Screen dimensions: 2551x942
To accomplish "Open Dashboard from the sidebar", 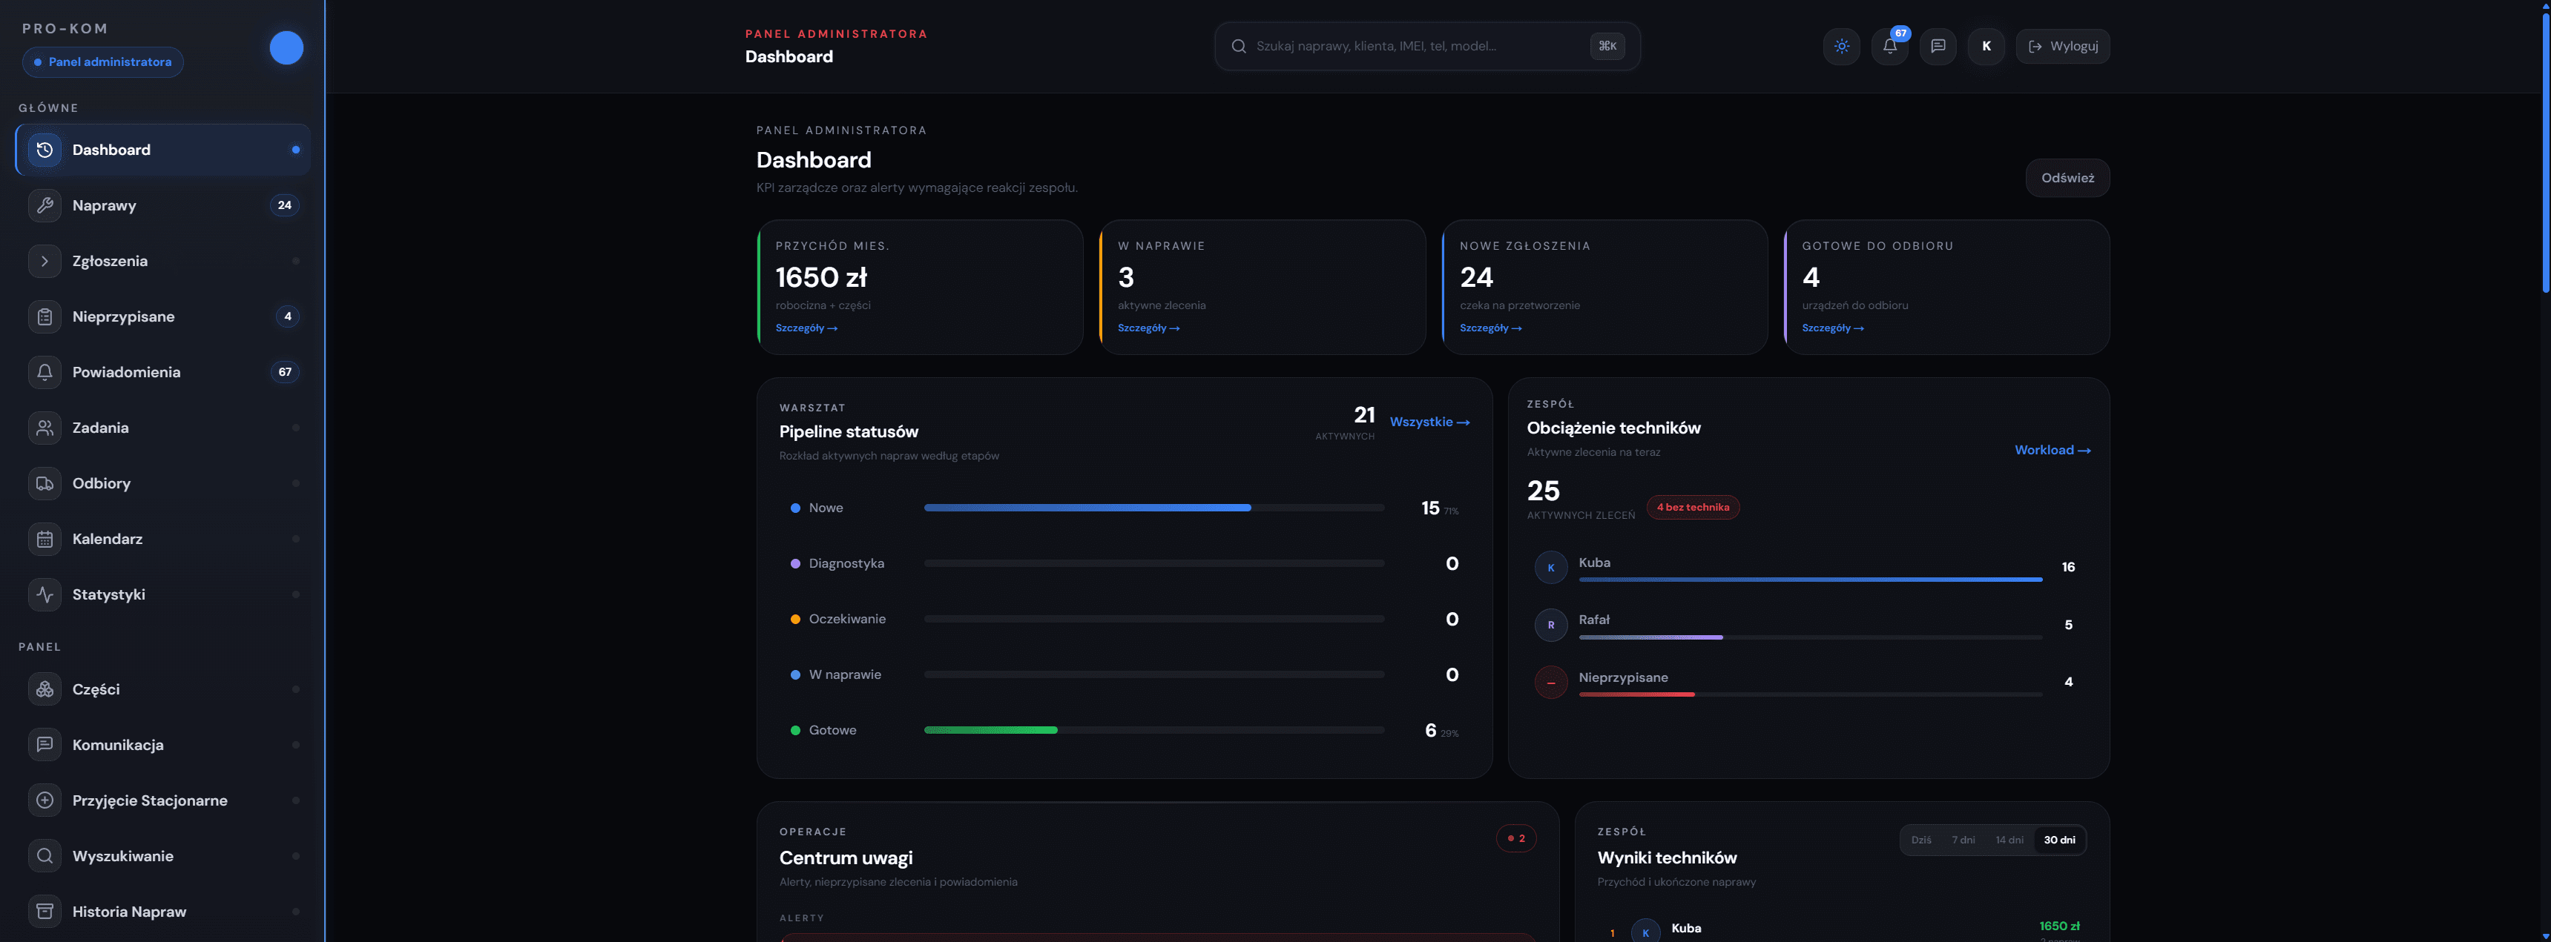I will pos(163,150).
